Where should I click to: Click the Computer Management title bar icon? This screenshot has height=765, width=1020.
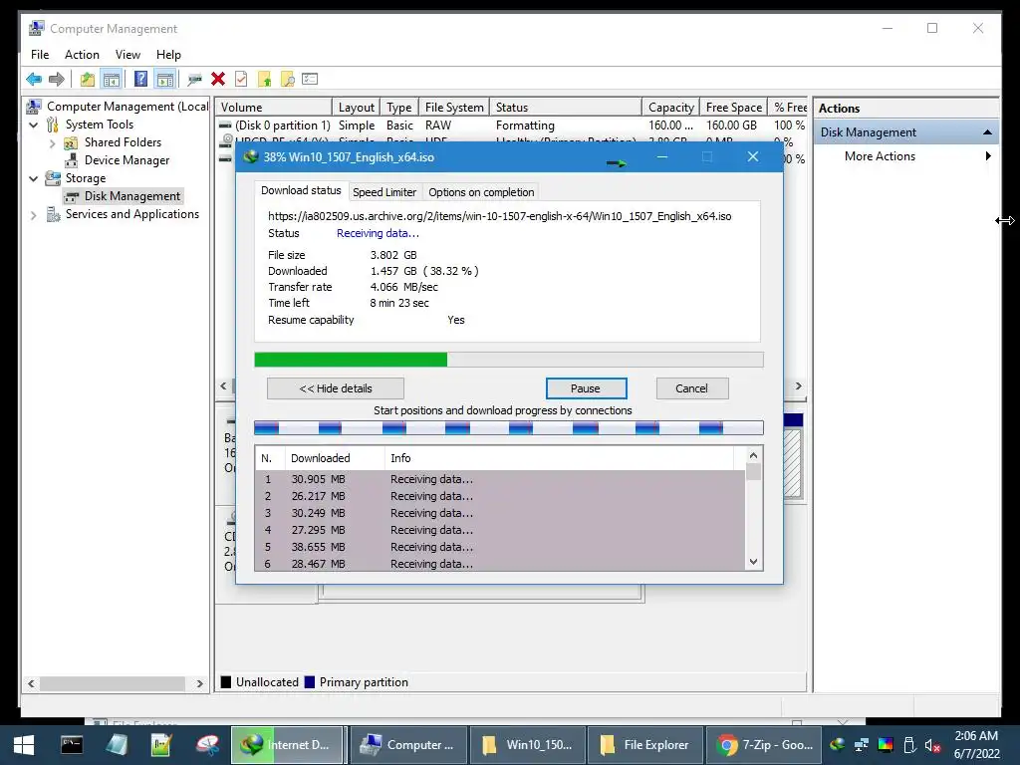(x=37, y=28)
